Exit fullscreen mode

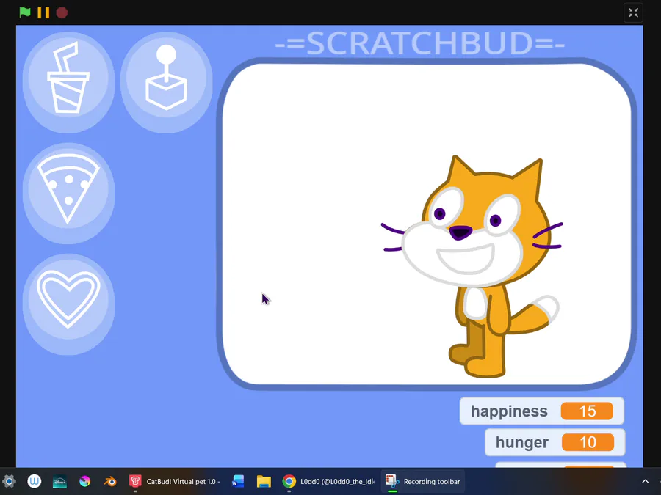633,13
